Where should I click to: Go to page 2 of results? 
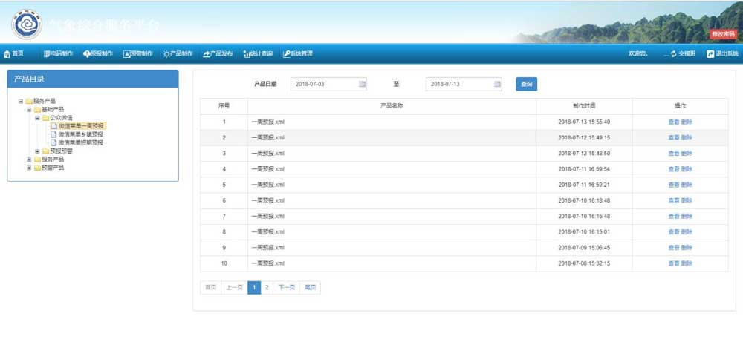[x=267, y=287]
